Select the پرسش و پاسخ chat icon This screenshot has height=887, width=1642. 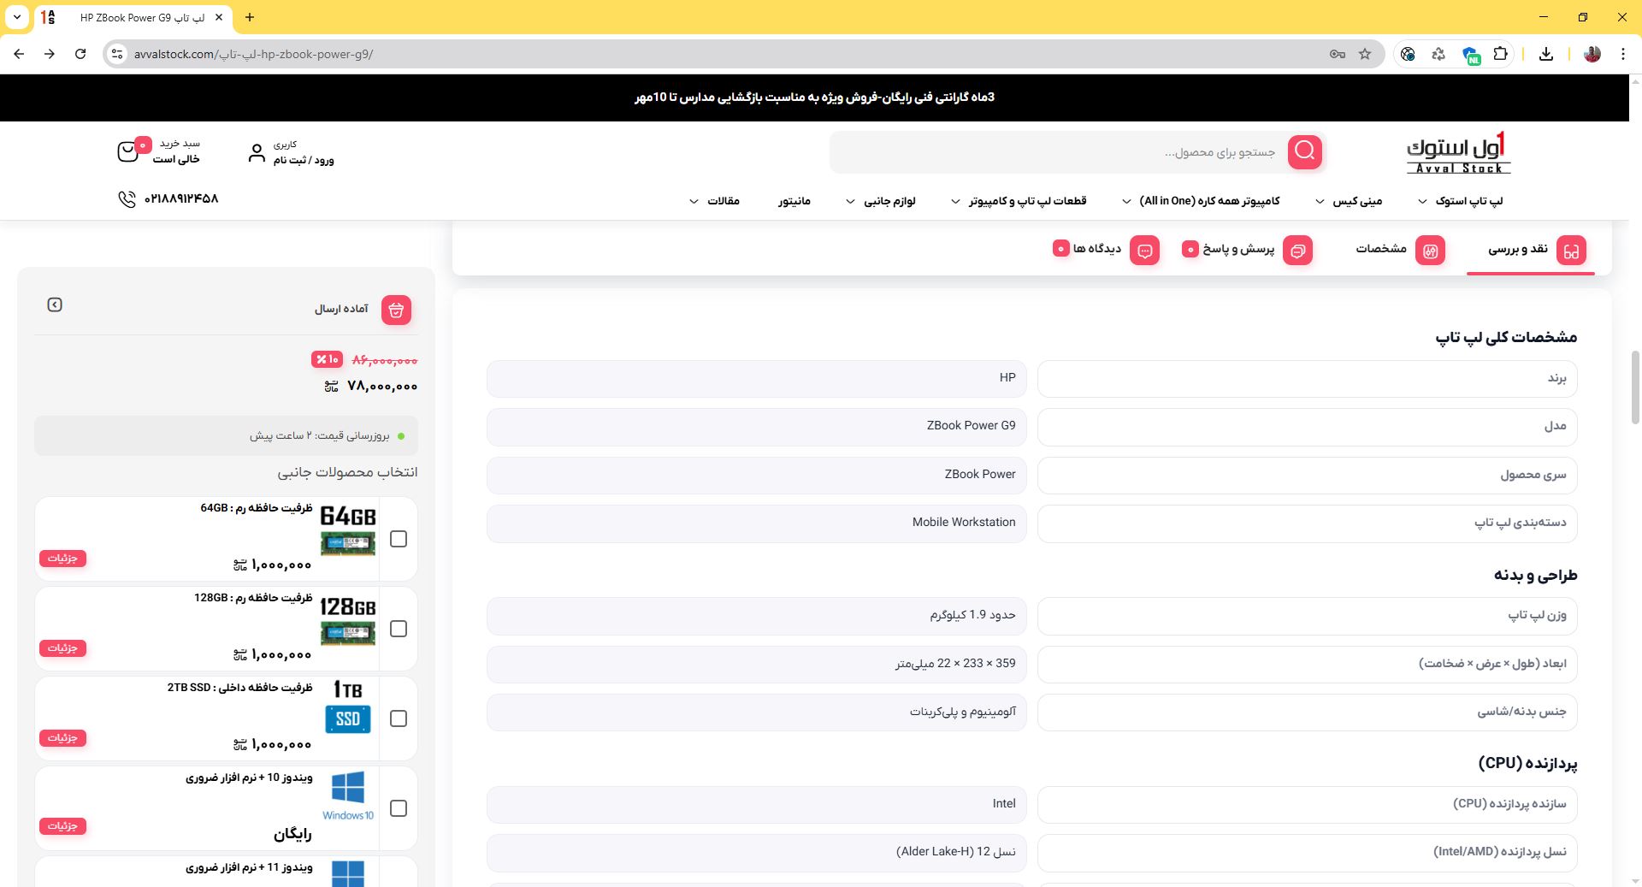[1297, 250]
